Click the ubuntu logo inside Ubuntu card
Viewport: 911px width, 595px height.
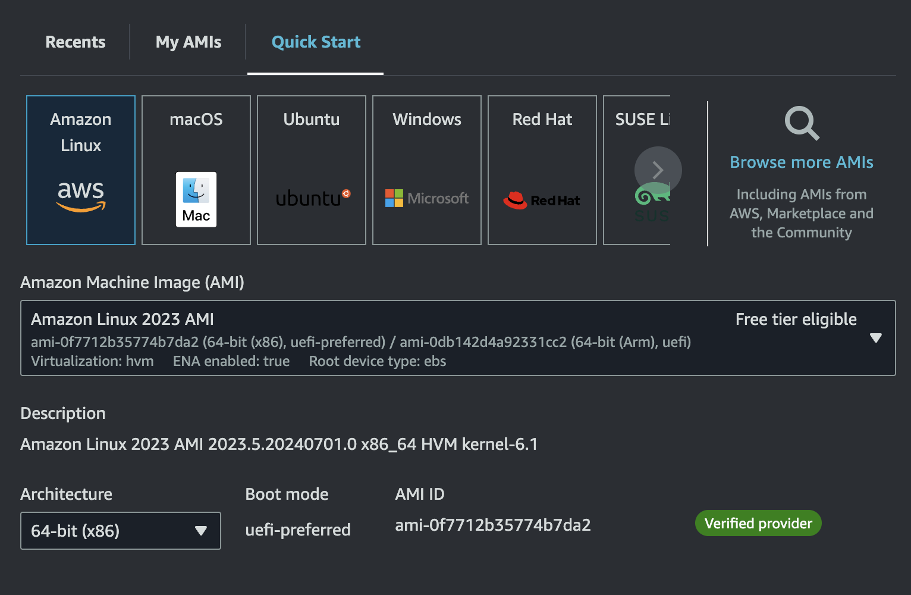coord(311,198)
